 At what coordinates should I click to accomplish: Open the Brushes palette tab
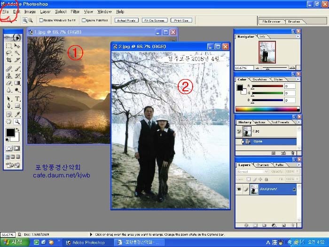[294, 22]
